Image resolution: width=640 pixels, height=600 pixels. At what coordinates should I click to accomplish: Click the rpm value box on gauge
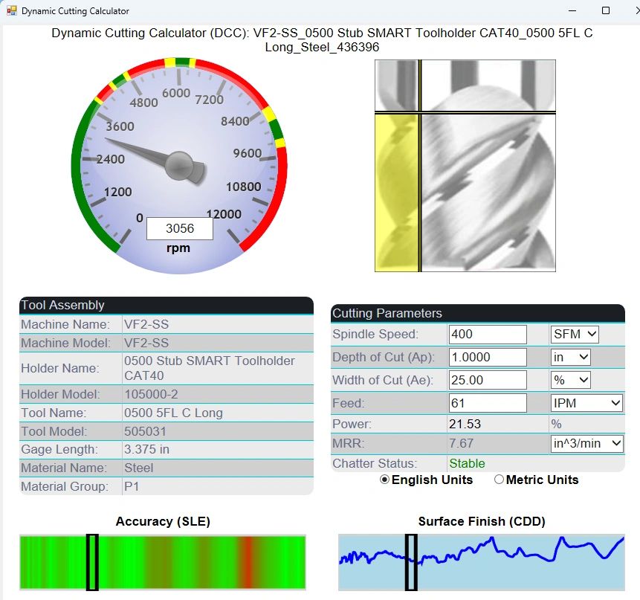point(179,229)
